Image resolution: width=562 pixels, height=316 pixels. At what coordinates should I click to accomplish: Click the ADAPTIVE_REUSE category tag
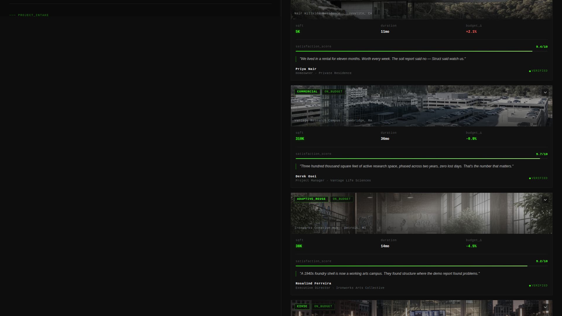coord(311,199)
